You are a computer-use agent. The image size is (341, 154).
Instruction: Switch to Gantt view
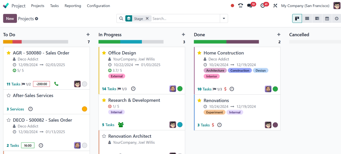pyautogui.click(x=317, y=19)
